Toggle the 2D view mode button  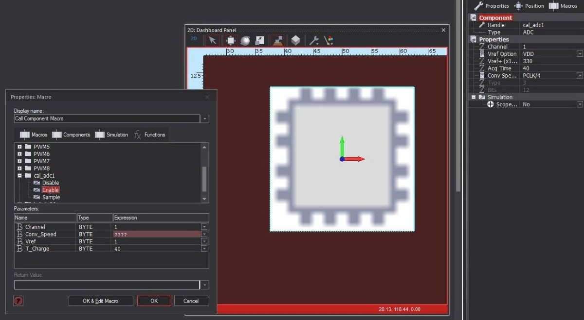pos(194,38)
